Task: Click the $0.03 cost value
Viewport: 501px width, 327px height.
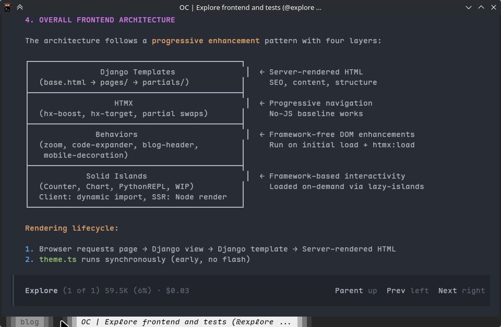Action: [177, 291]
